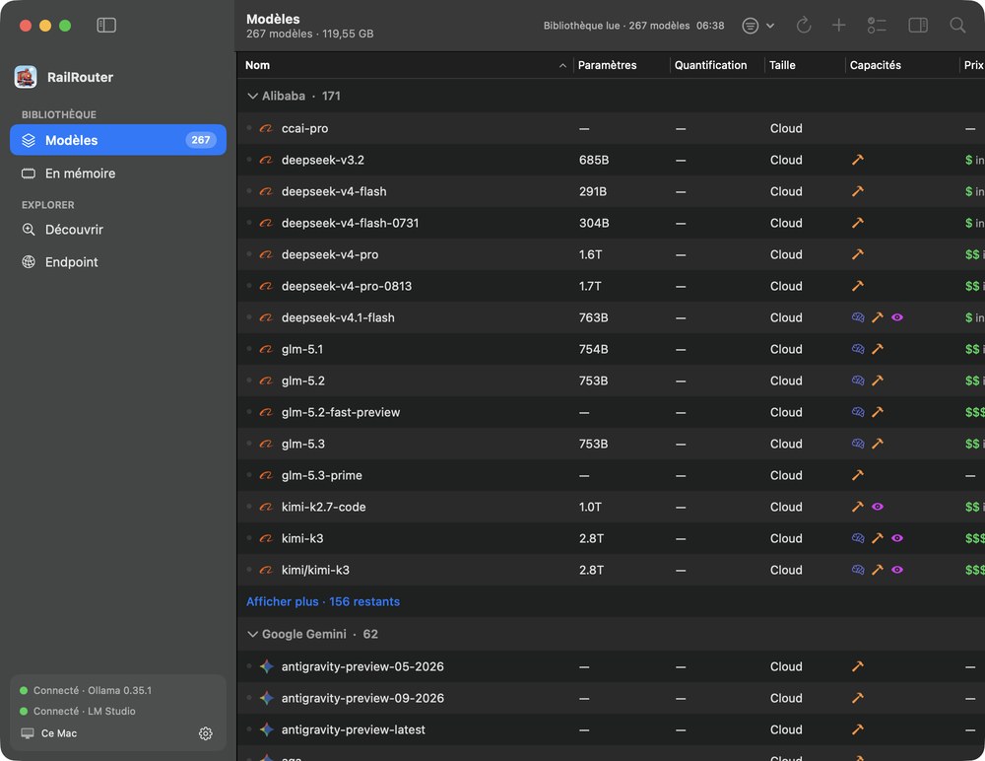This screenshot has height=761, width=985.
Task: Select the deepseek-v4-flash-0731 row
Action: 611,223
